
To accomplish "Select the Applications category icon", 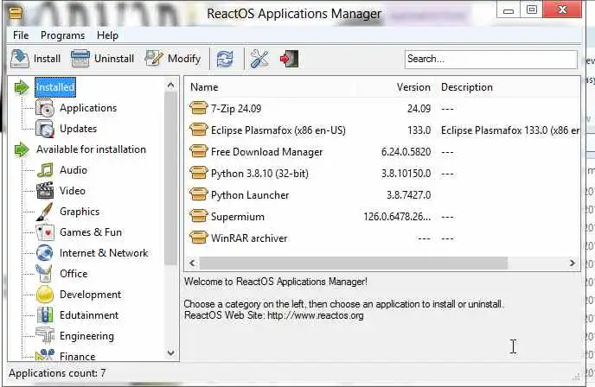I will tap(45, 108).
